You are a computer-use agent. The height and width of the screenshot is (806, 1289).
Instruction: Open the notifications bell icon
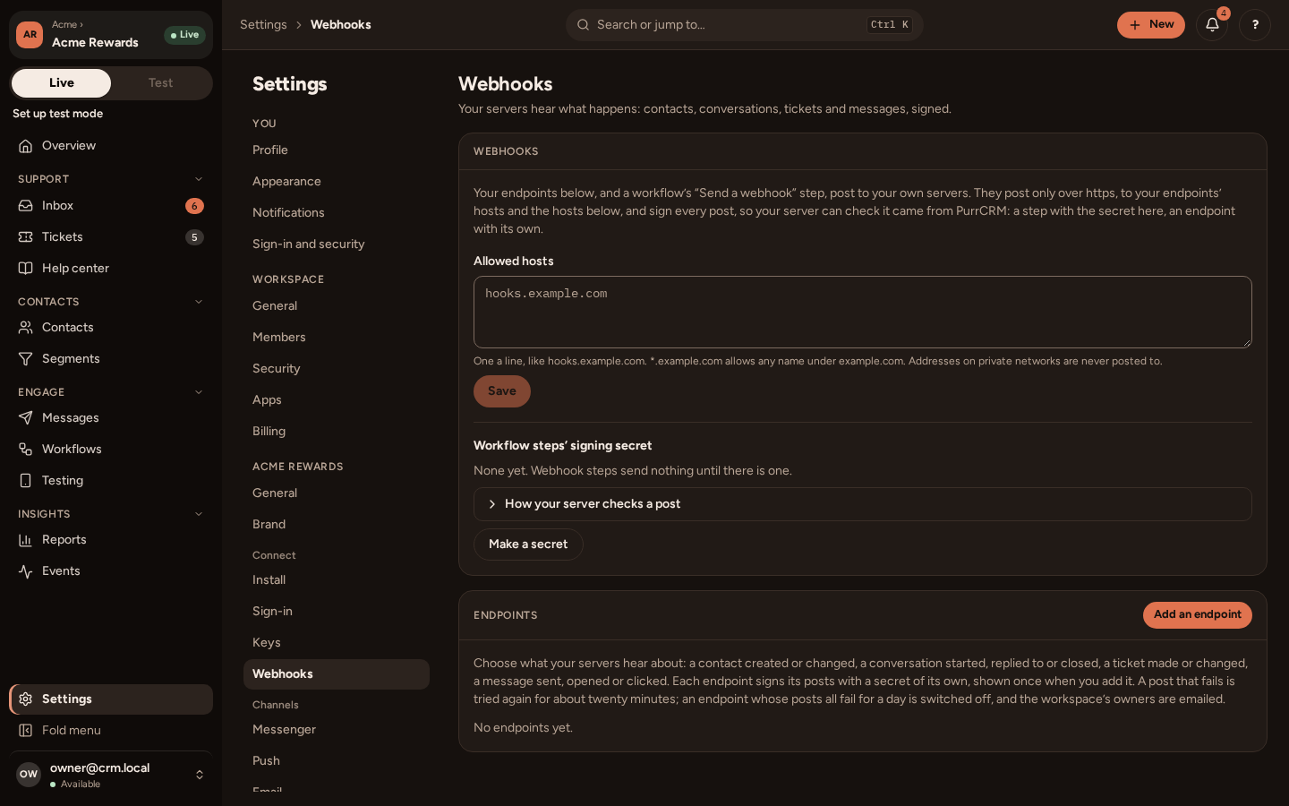tap(1212, 25)
